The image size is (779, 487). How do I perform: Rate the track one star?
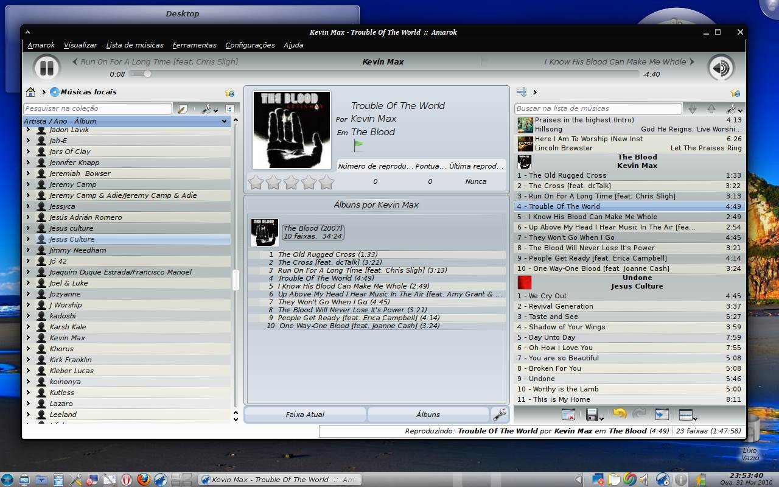(256, 181)
